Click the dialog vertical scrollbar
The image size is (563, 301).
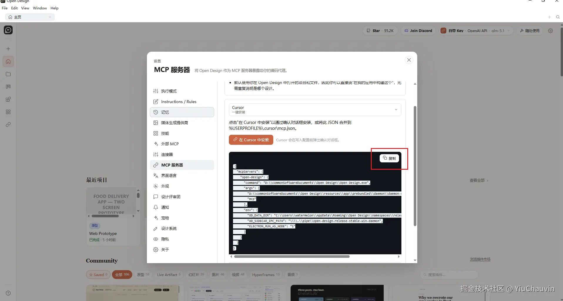coord(415,166)
